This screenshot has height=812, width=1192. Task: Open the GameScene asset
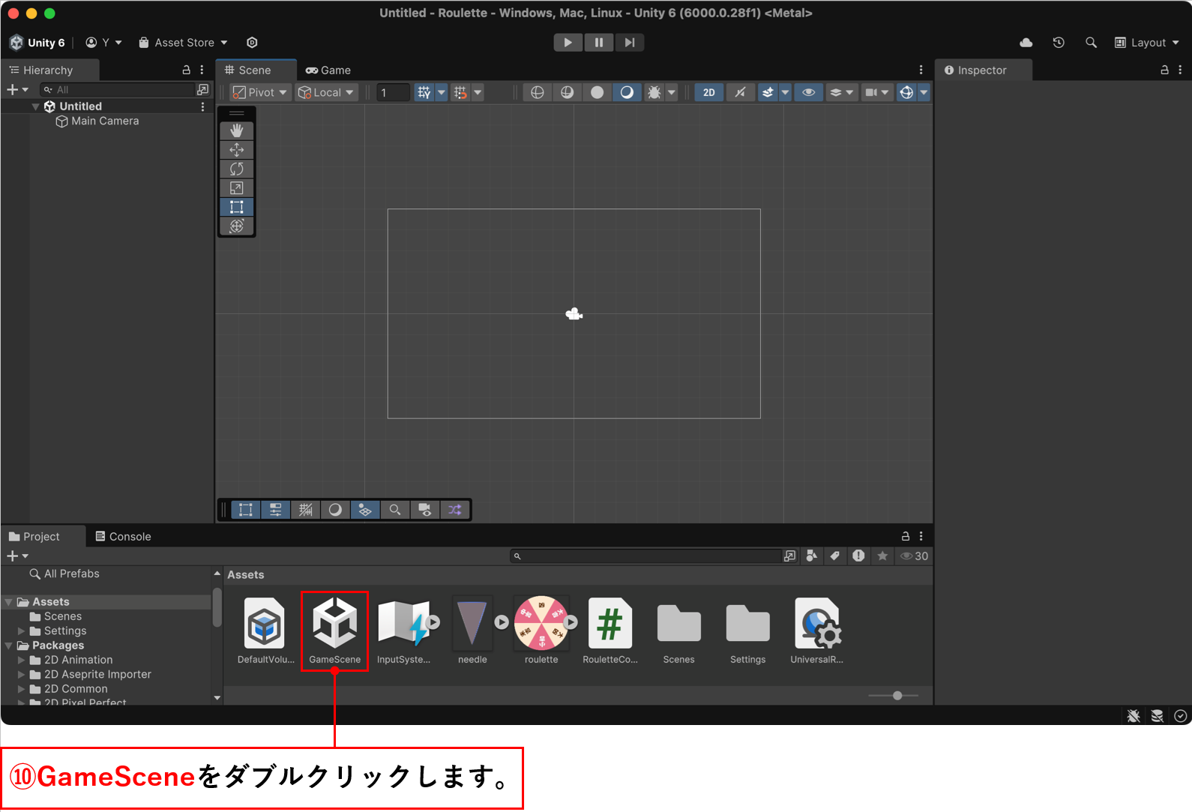[334, 631]
